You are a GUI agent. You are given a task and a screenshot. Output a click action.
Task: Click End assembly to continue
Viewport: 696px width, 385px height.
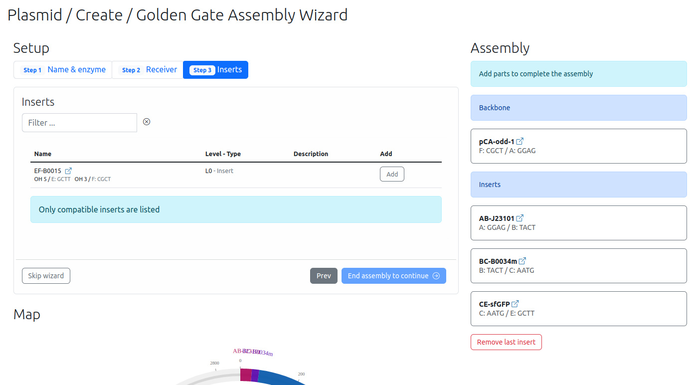click(x=393, y=276)
